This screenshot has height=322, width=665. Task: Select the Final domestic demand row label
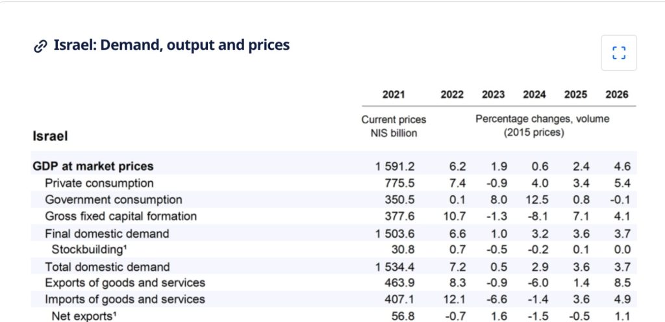(x=107, y=234)
